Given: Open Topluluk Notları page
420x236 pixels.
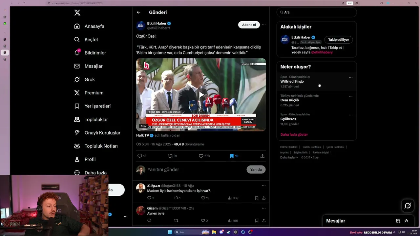Looking at the screenshot, I should tap(96, 146).
